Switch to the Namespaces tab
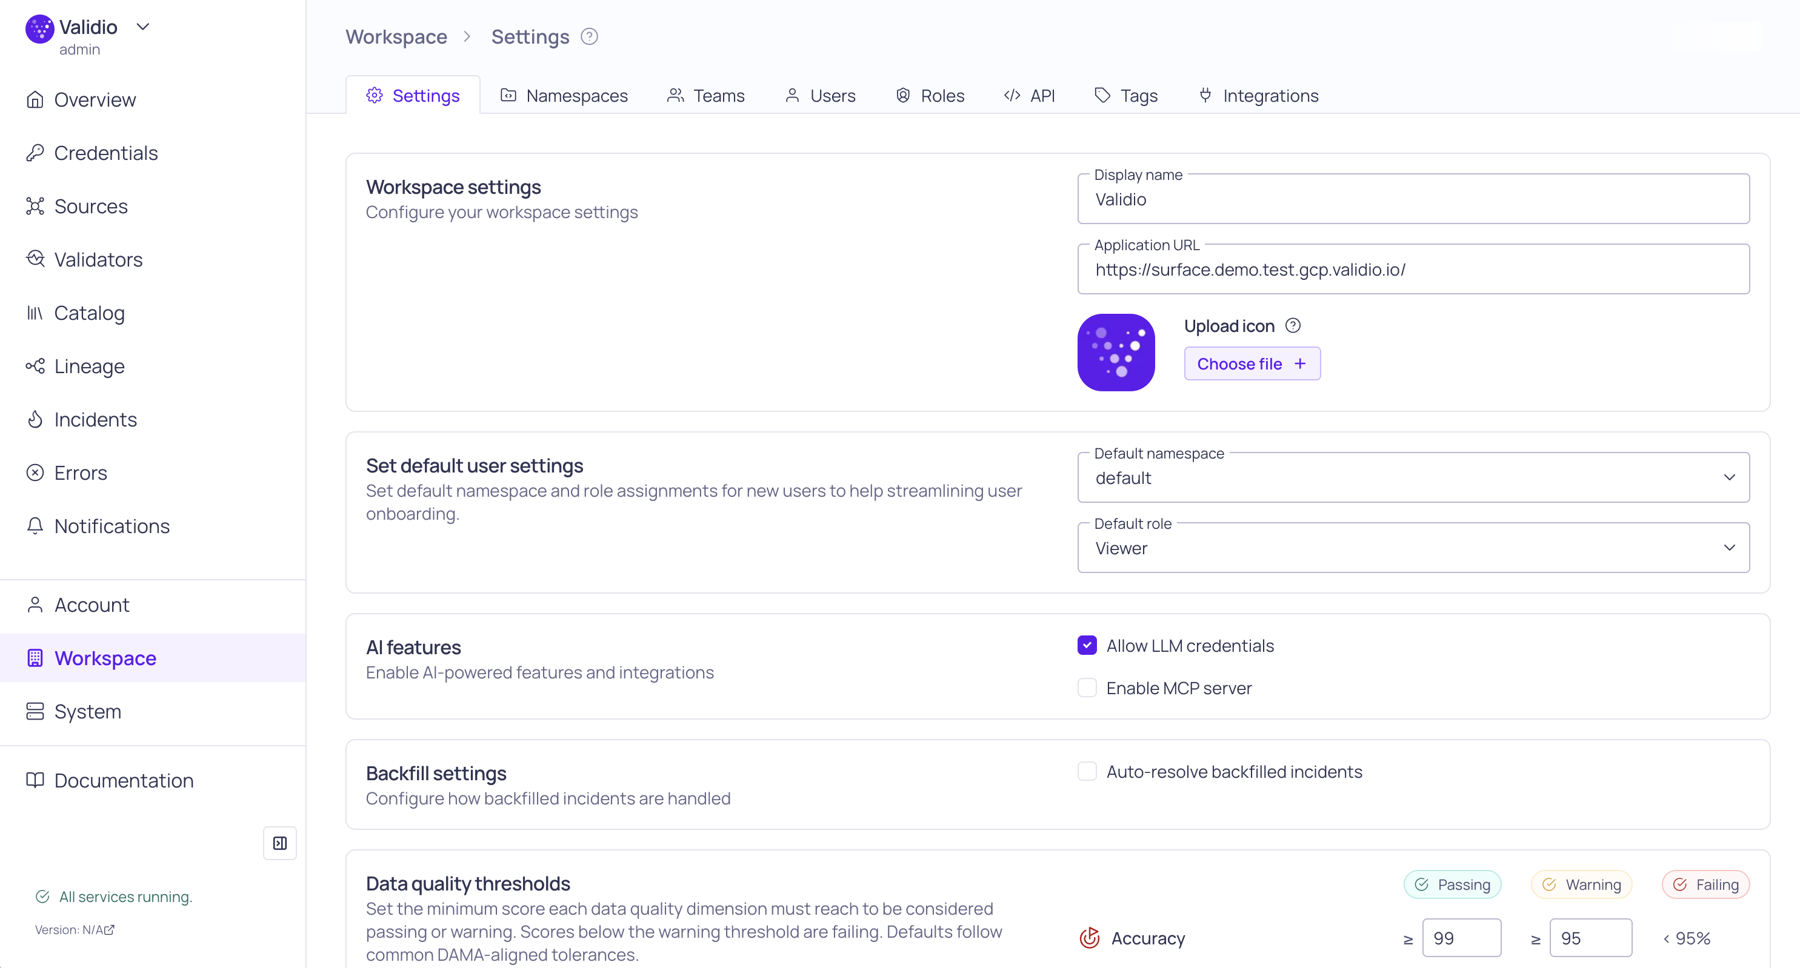 coord(564,96)
